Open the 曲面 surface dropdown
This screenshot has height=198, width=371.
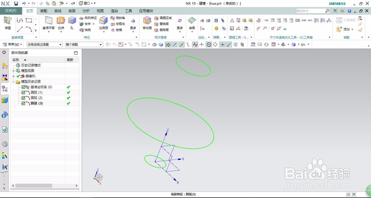(x=192, y=32)
